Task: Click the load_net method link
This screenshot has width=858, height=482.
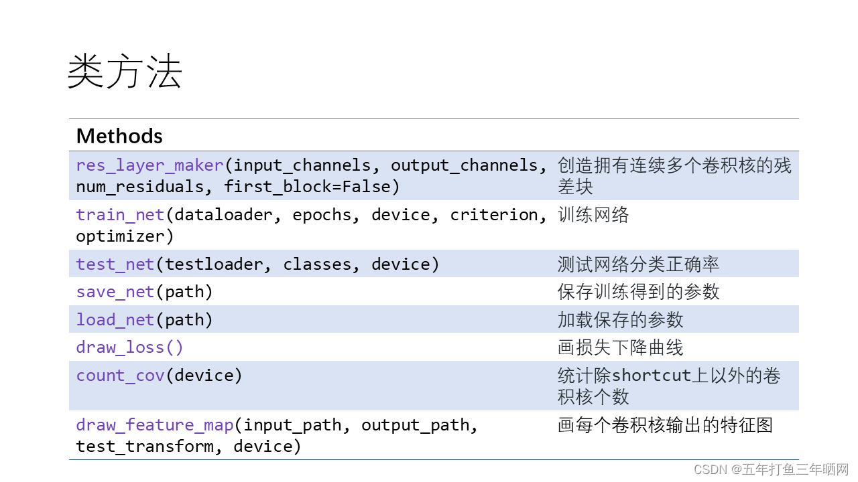Action: pyautogui.click(x=115, y=319)
